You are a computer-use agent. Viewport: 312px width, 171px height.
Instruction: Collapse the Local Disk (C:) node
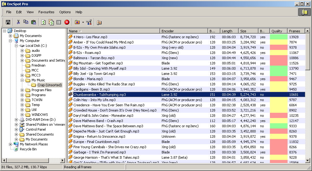point(16,46)
